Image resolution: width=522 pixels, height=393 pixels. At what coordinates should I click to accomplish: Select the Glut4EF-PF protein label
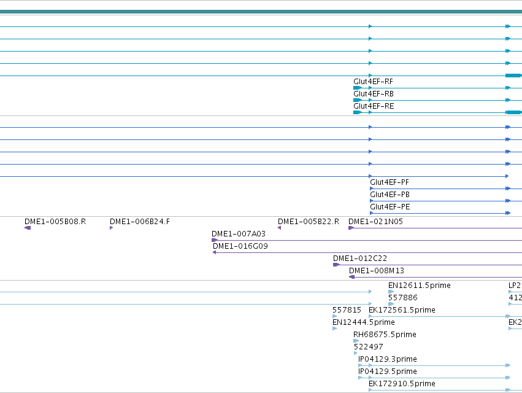[390, 182]
